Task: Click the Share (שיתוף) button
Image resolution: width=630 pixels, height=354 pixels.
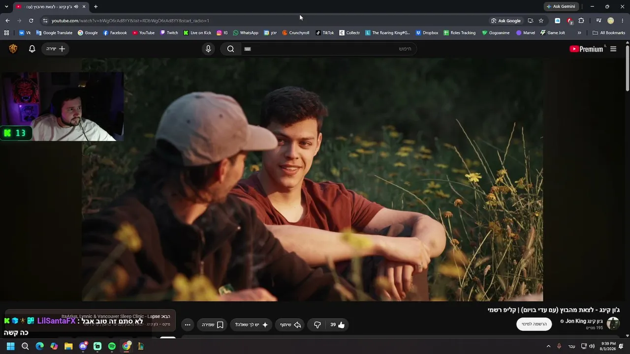Action: 290,324
